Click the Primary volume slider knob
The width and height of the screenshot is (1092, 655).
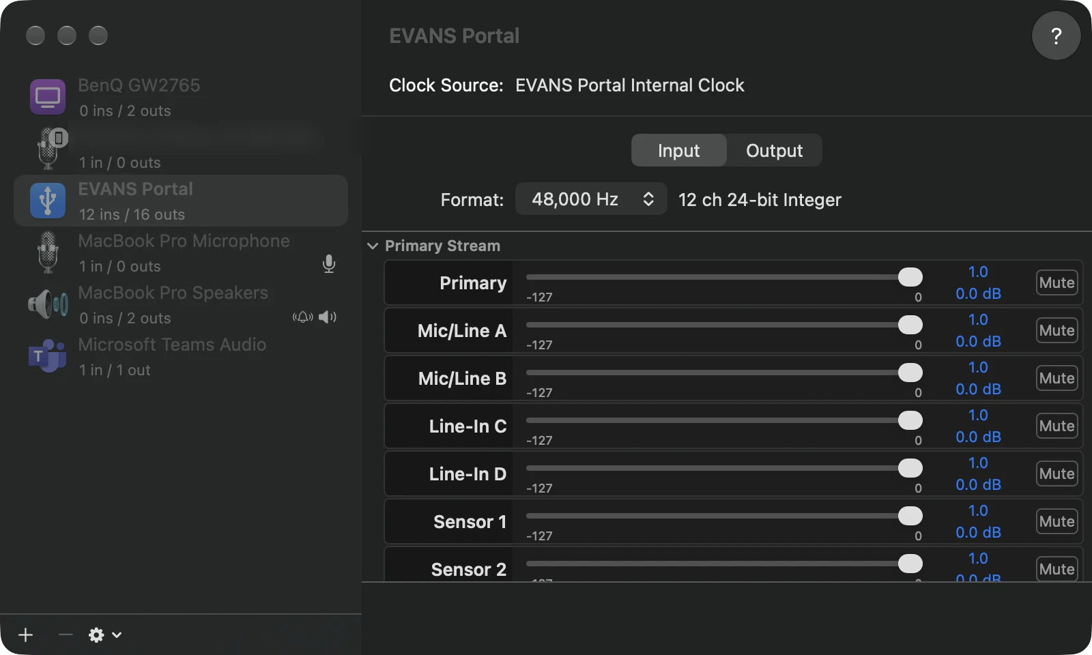coord(910,277)
